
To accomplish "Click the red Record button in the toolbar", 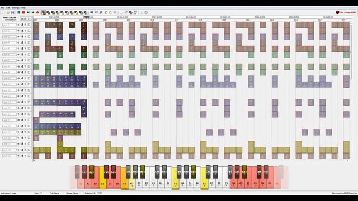I will [37, 12].
